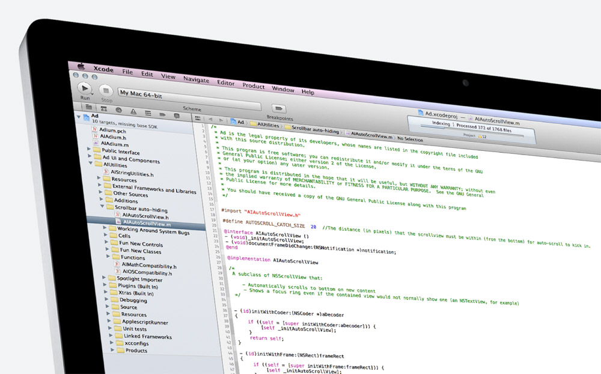Expand the Public Interface folder

pos(90,149)
